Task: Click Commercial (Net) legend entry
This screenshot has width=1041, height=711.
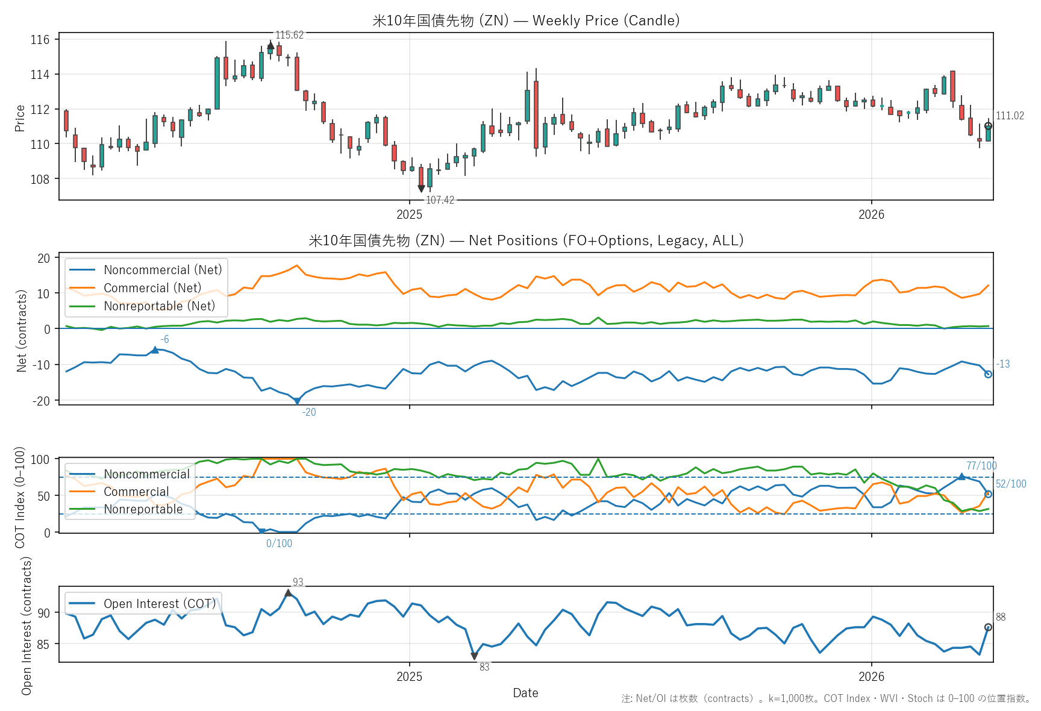Action: pyautogui.click(x=152, y=288)
